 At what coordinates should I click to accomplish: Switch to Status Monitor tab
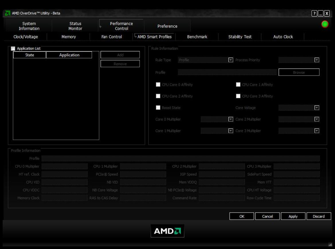75,26
